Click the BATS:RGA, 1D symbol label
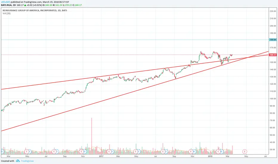Viewport: 278px width, 164px height. pyautogui.click(x=8, y=5)
